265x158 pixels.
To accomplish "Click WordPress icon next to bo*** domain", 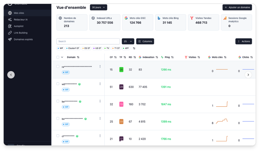I will coord(85,119).
